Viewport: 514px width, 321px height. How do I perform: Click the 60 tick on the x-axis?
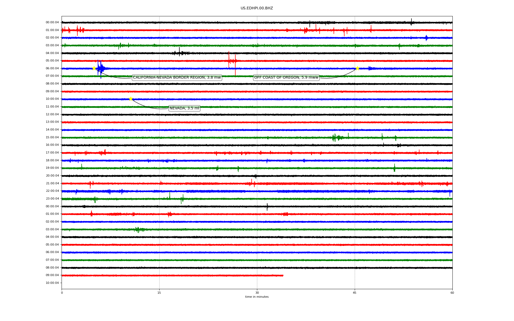(452, 293)
